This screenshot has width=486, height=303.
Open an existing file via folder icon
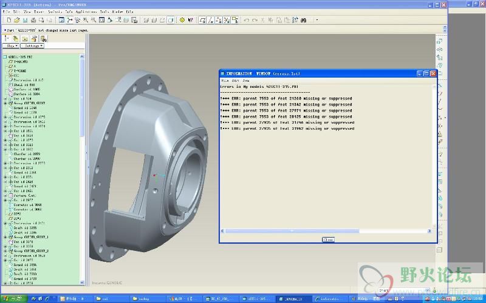click(17, 20)
